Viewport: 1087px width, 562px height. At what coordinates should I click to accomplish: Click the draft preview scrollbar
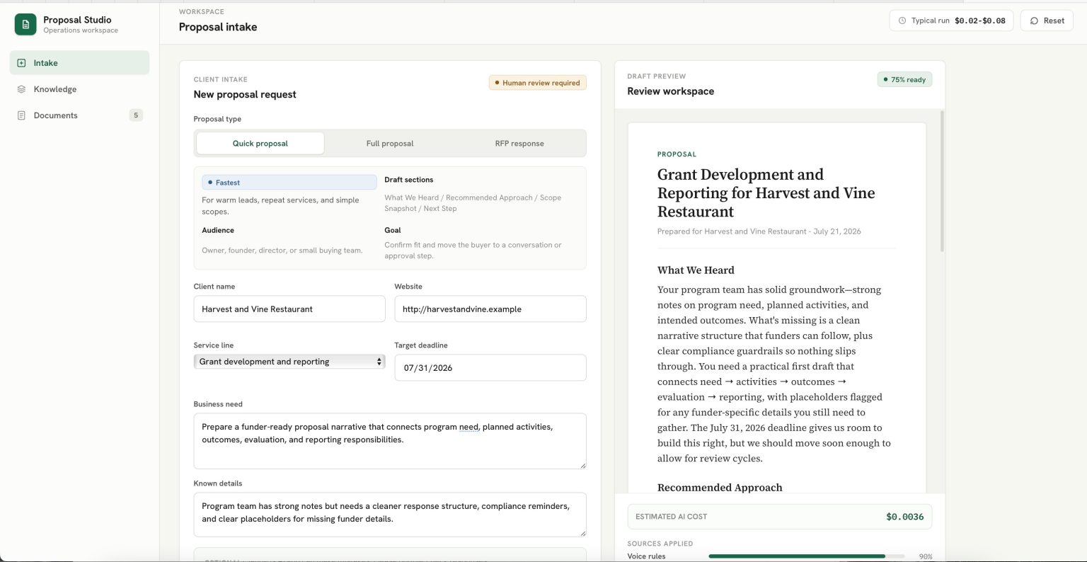(x=942, y=180)
